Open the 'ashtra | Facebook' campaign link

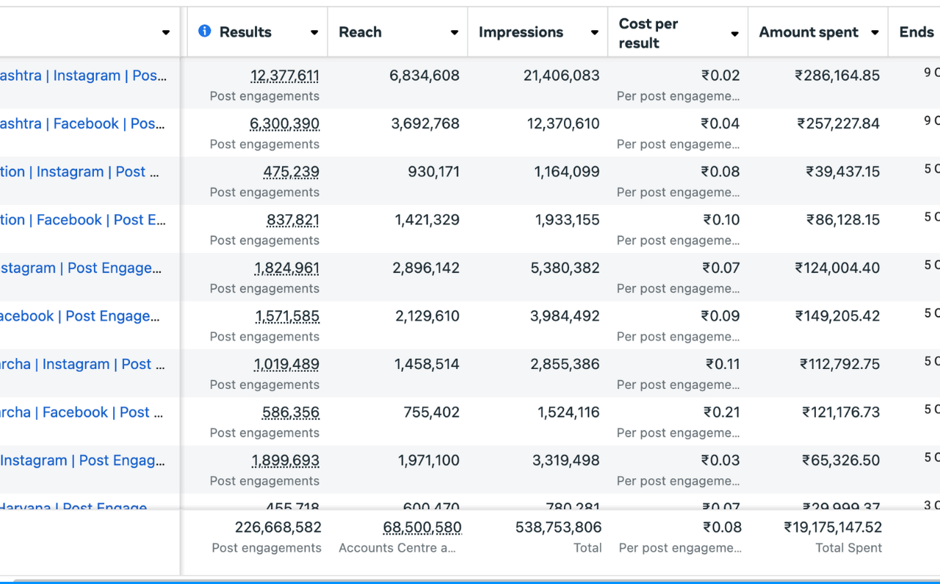click(x=82, y=123)
